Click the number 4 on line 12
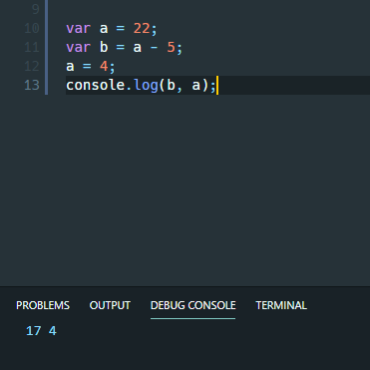Image resolution: width=370 pixels, height=370 pixels. (104, 66)
